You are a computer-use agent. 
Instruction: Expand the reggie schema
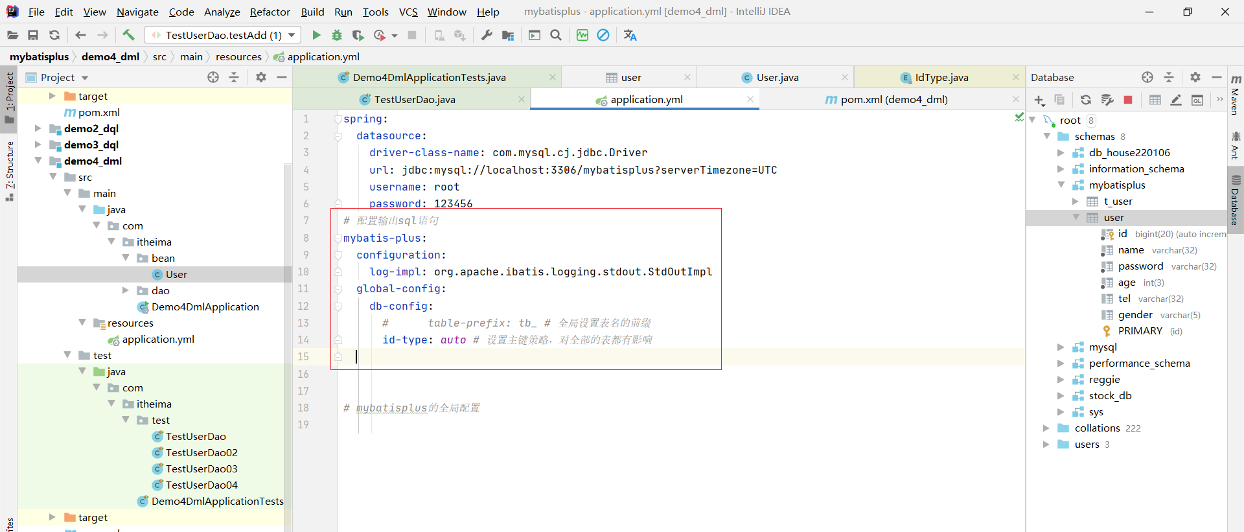pyautogui.click(x=1061, y=380)
